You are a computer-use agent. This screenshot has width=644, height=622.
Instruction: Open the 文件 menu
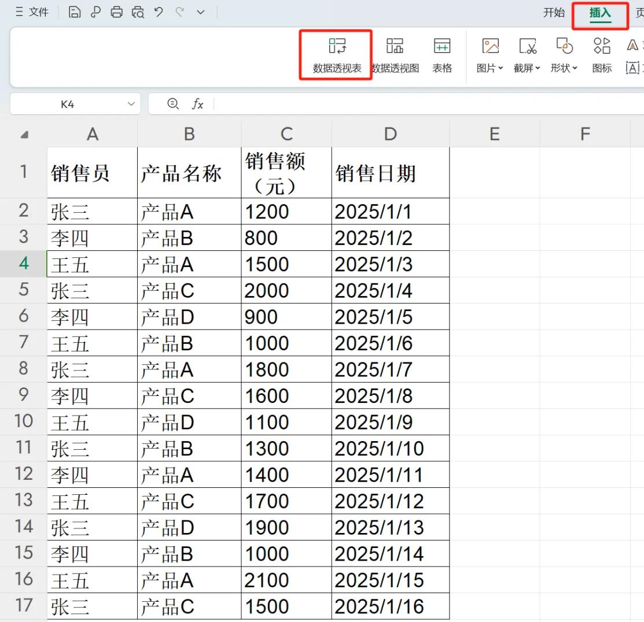click(32, 12)
